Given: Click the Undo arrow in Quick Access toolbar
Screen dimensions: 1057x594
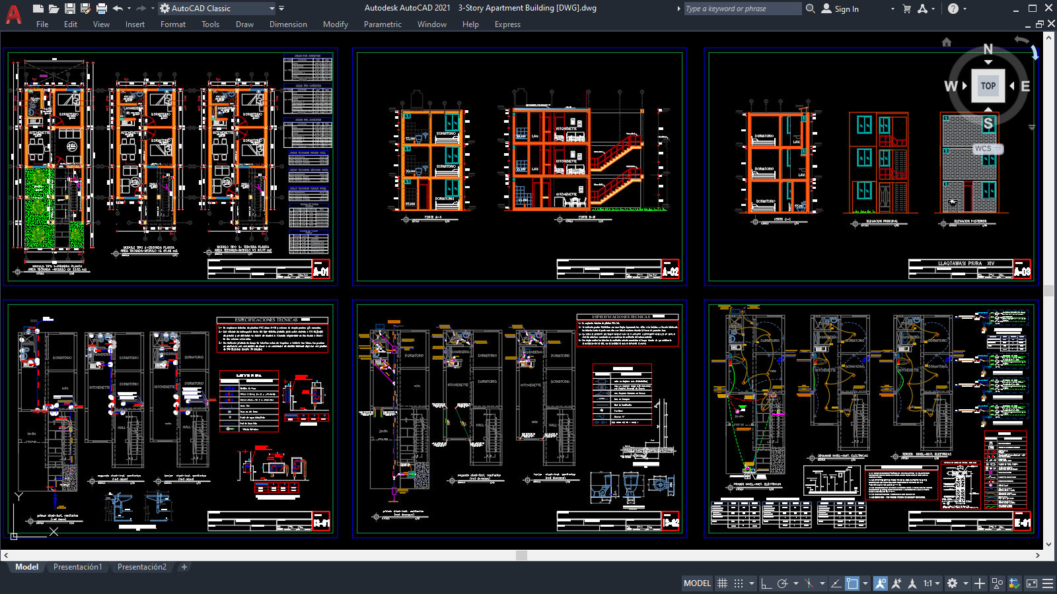Looking at the screenshot, I should click(x=117, y=8).
